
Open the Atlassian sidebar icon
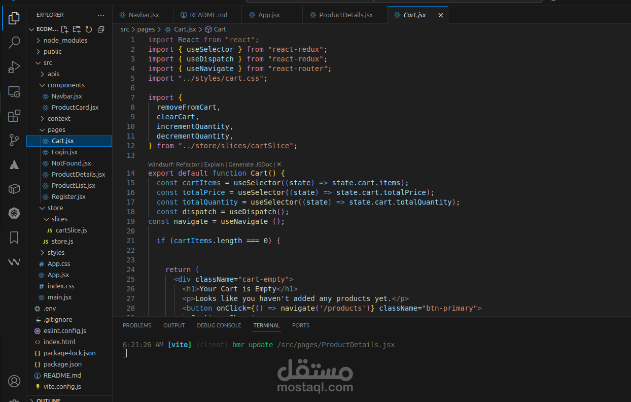coord(14,165)
